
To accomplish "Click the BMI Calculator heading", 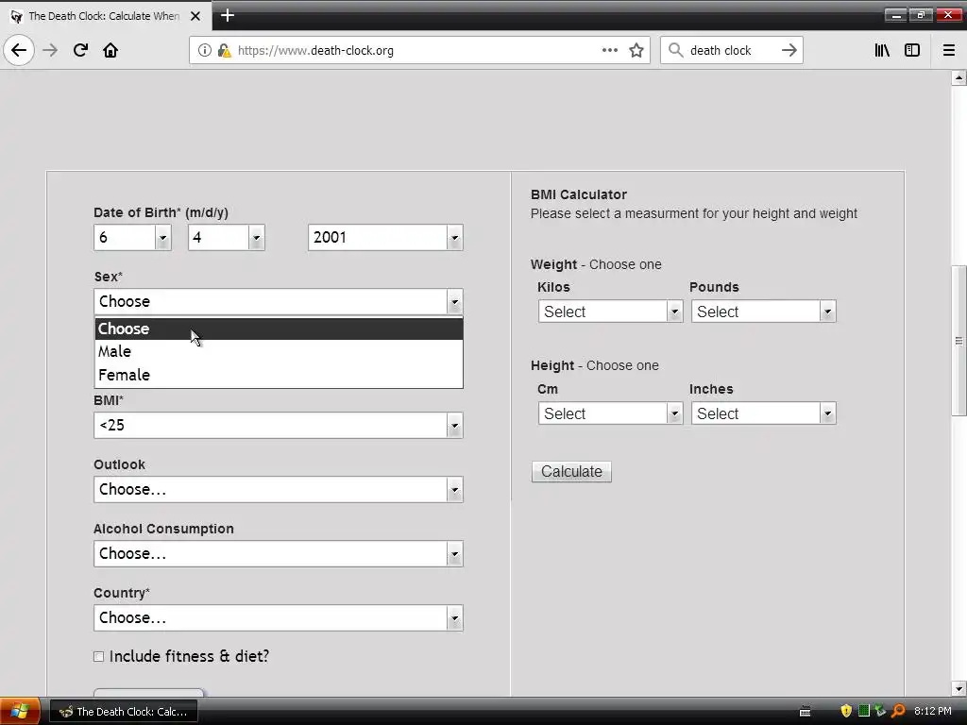I will point(579,194).
